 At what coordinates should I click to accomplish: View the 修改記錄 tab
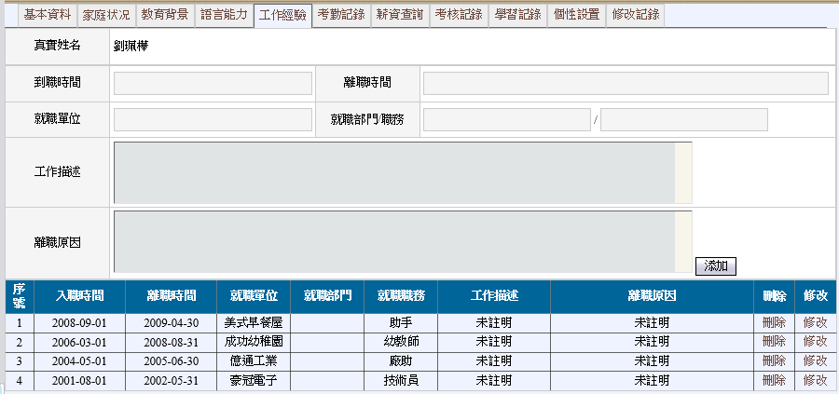click(x=635, y=15)
